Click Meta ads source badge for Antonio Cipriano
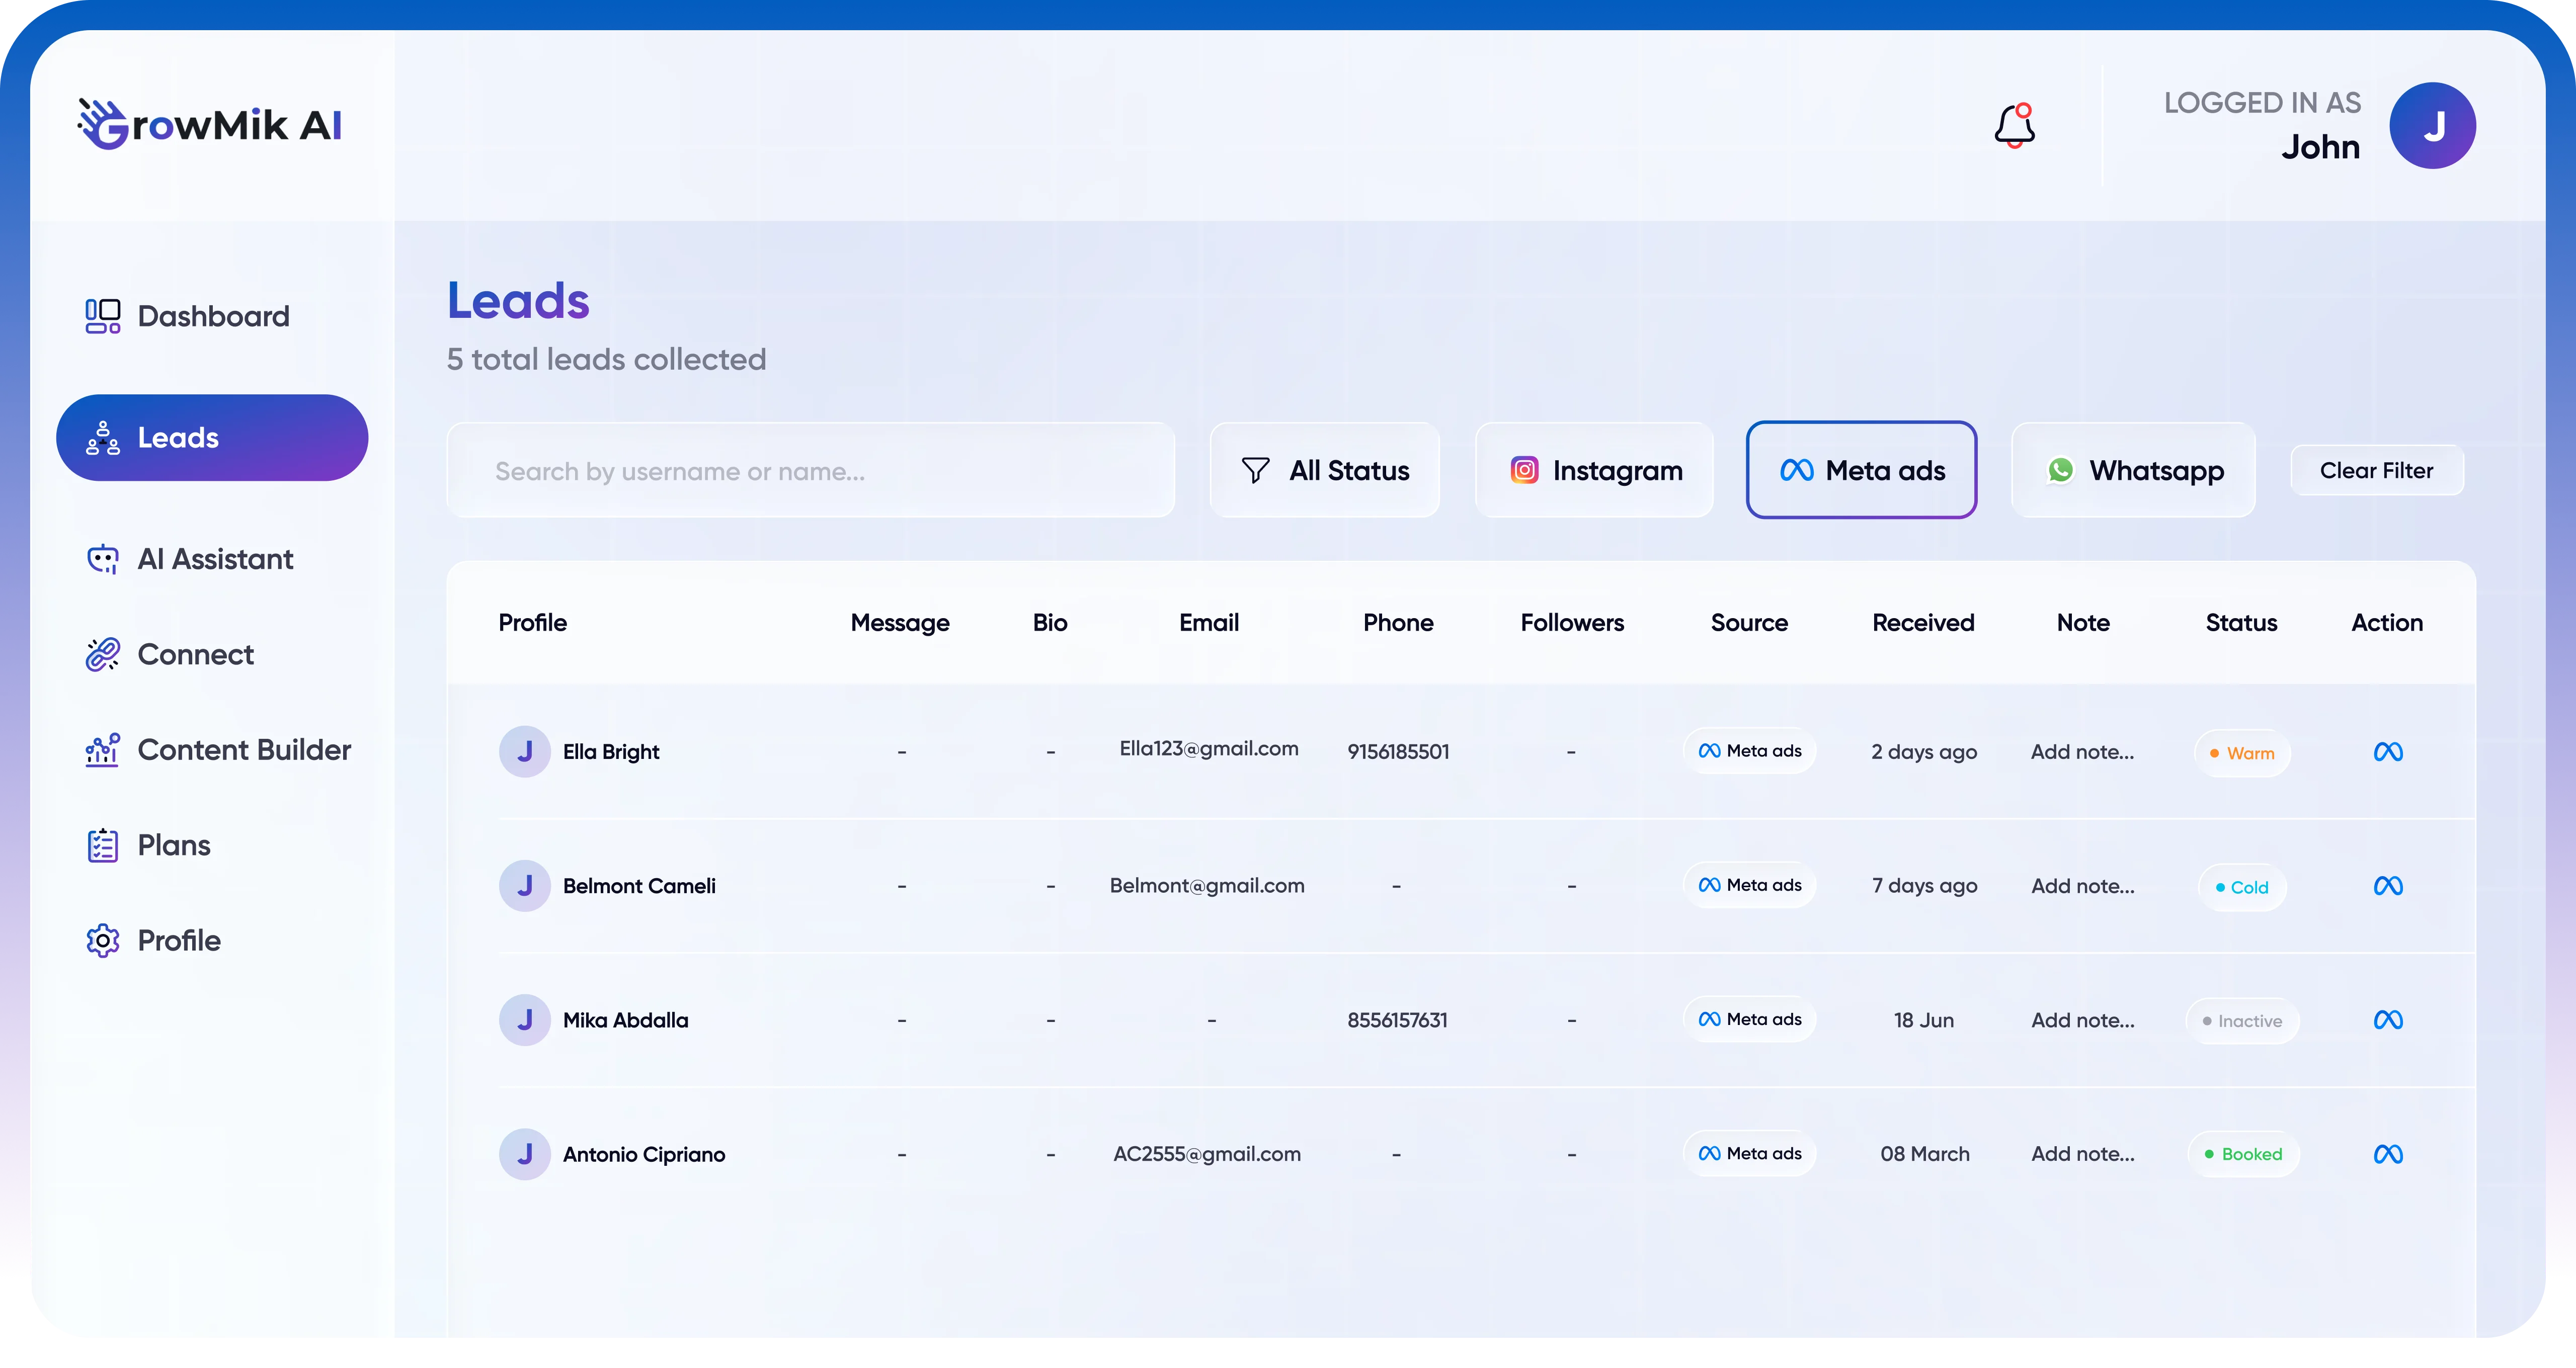This screenshot has width=2576, height=1368. (1749, 1153)
